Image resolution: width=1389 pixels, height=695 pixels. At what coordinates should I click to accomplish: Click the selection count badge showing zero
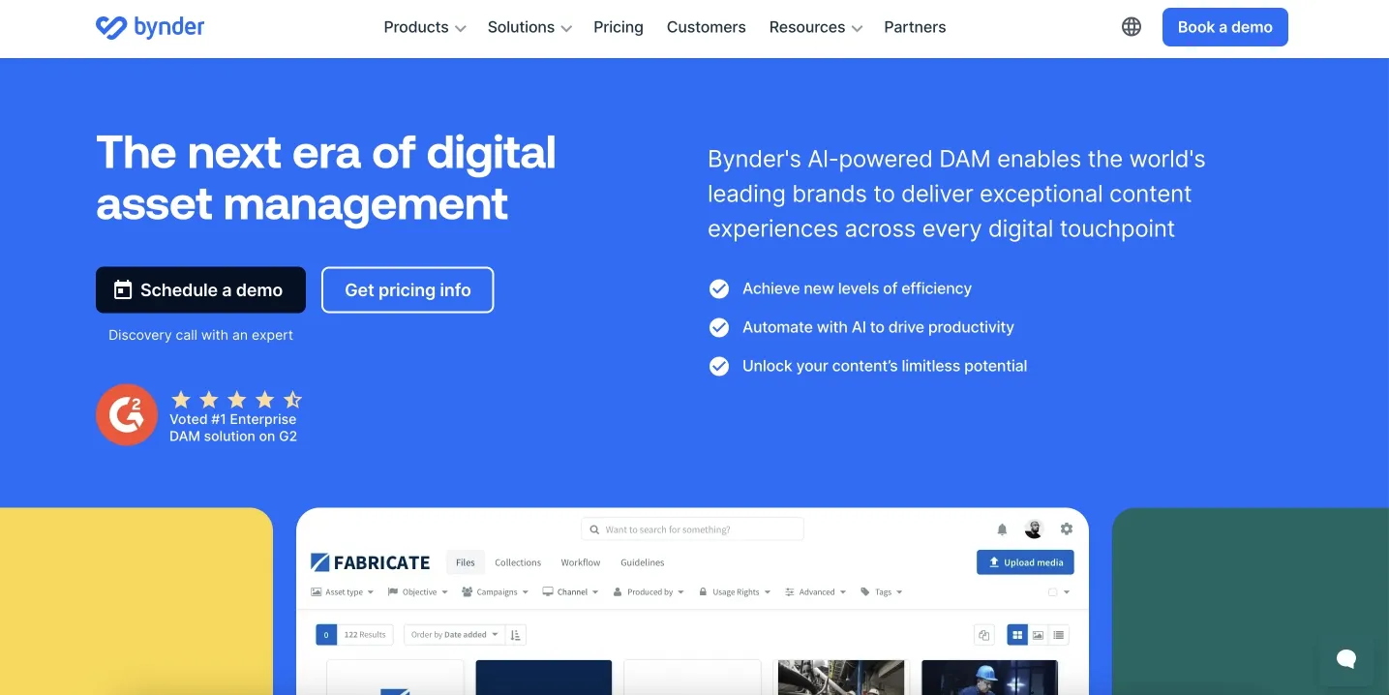click(326, 634)
